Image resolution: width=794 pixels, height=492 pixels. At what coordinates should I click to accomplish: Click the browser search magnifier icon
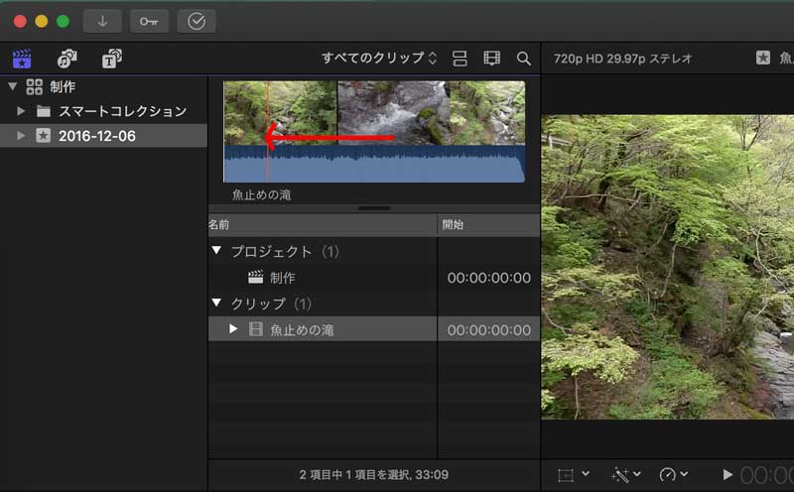[x=523, y=59]
